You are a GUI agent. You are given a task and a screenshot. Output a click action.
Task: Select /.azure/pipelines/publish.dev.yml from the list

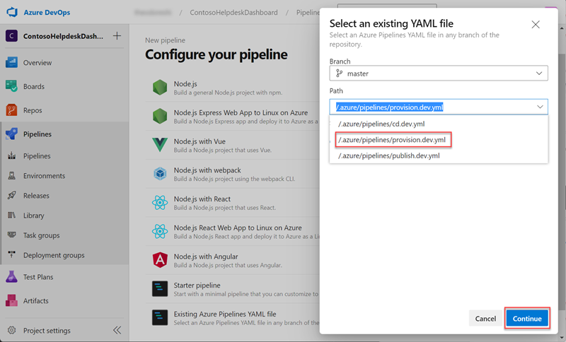439,155
